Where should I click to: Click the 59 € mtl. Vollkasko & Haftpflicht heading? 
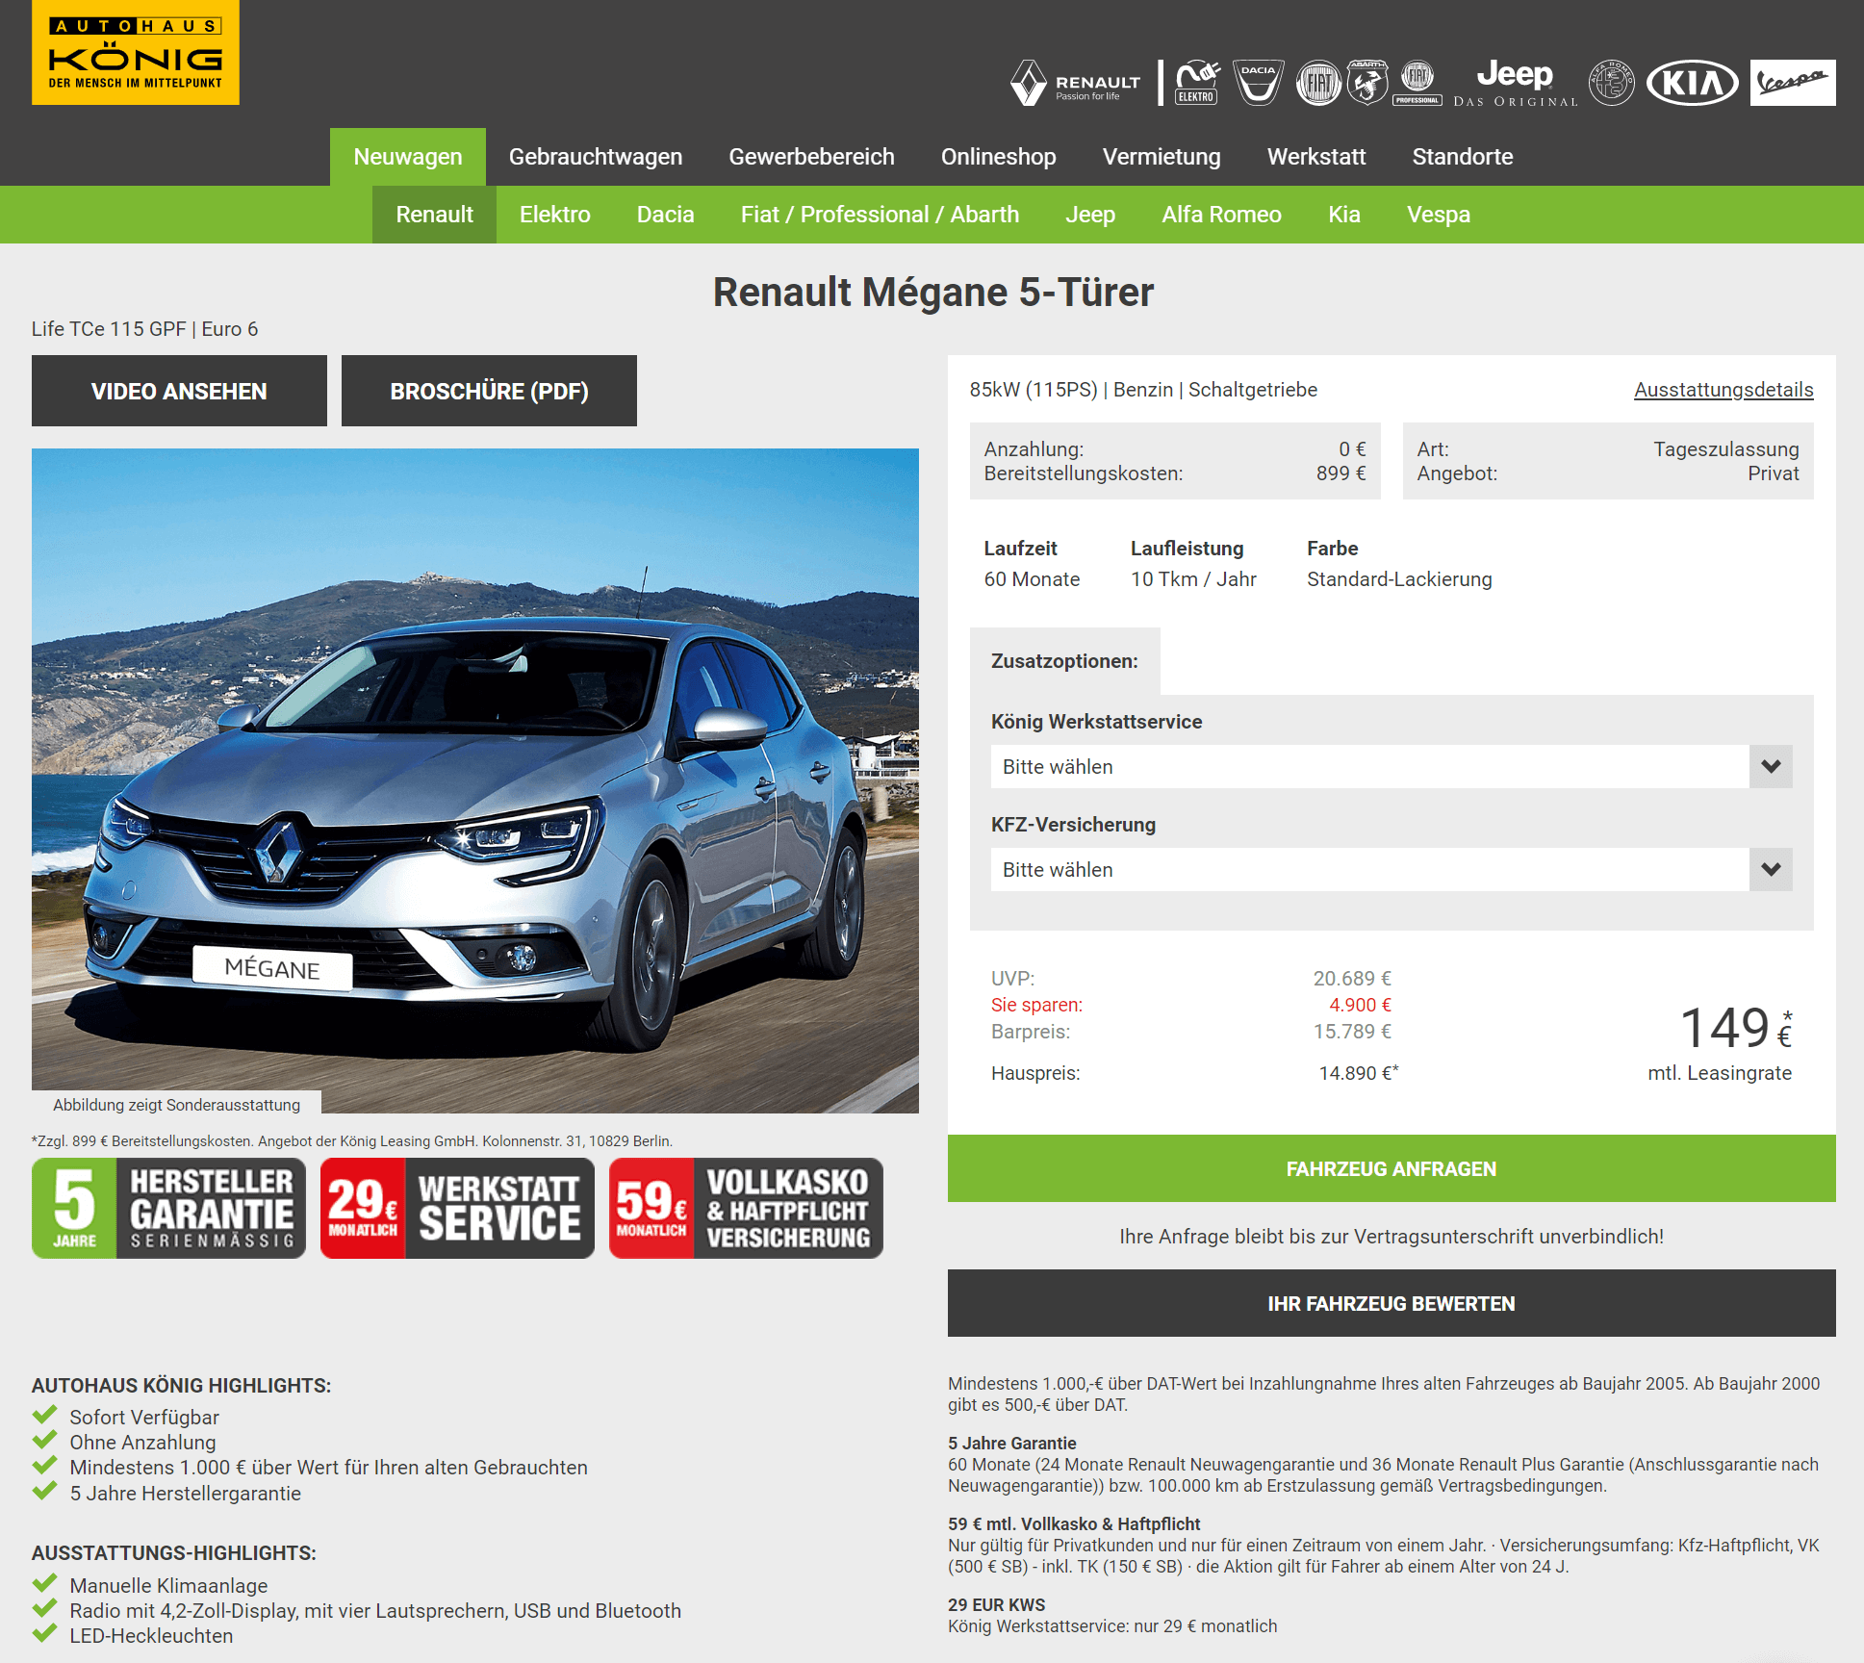point(1074,1524)
